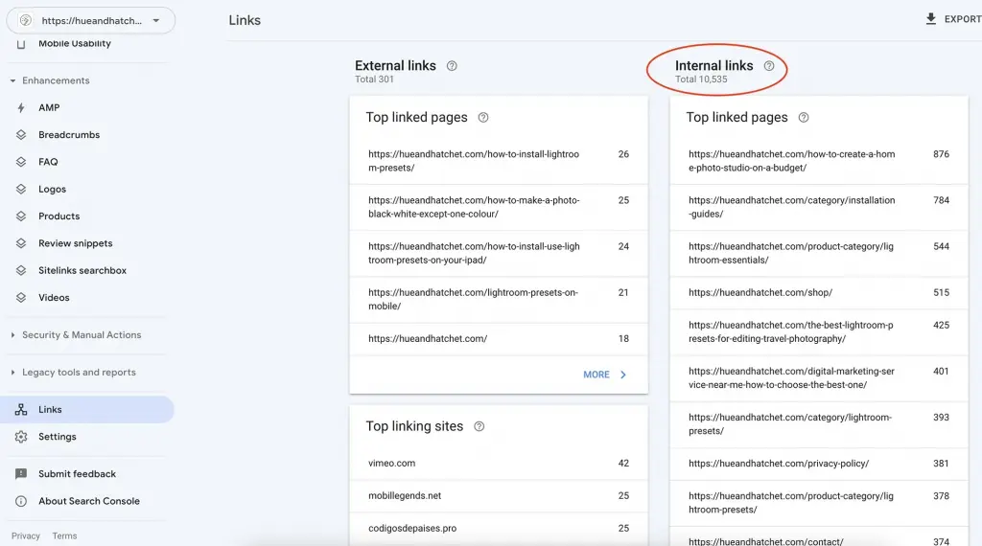Click the Review snippets layers icon
The image size is (982, 546).
pos(21,243)
